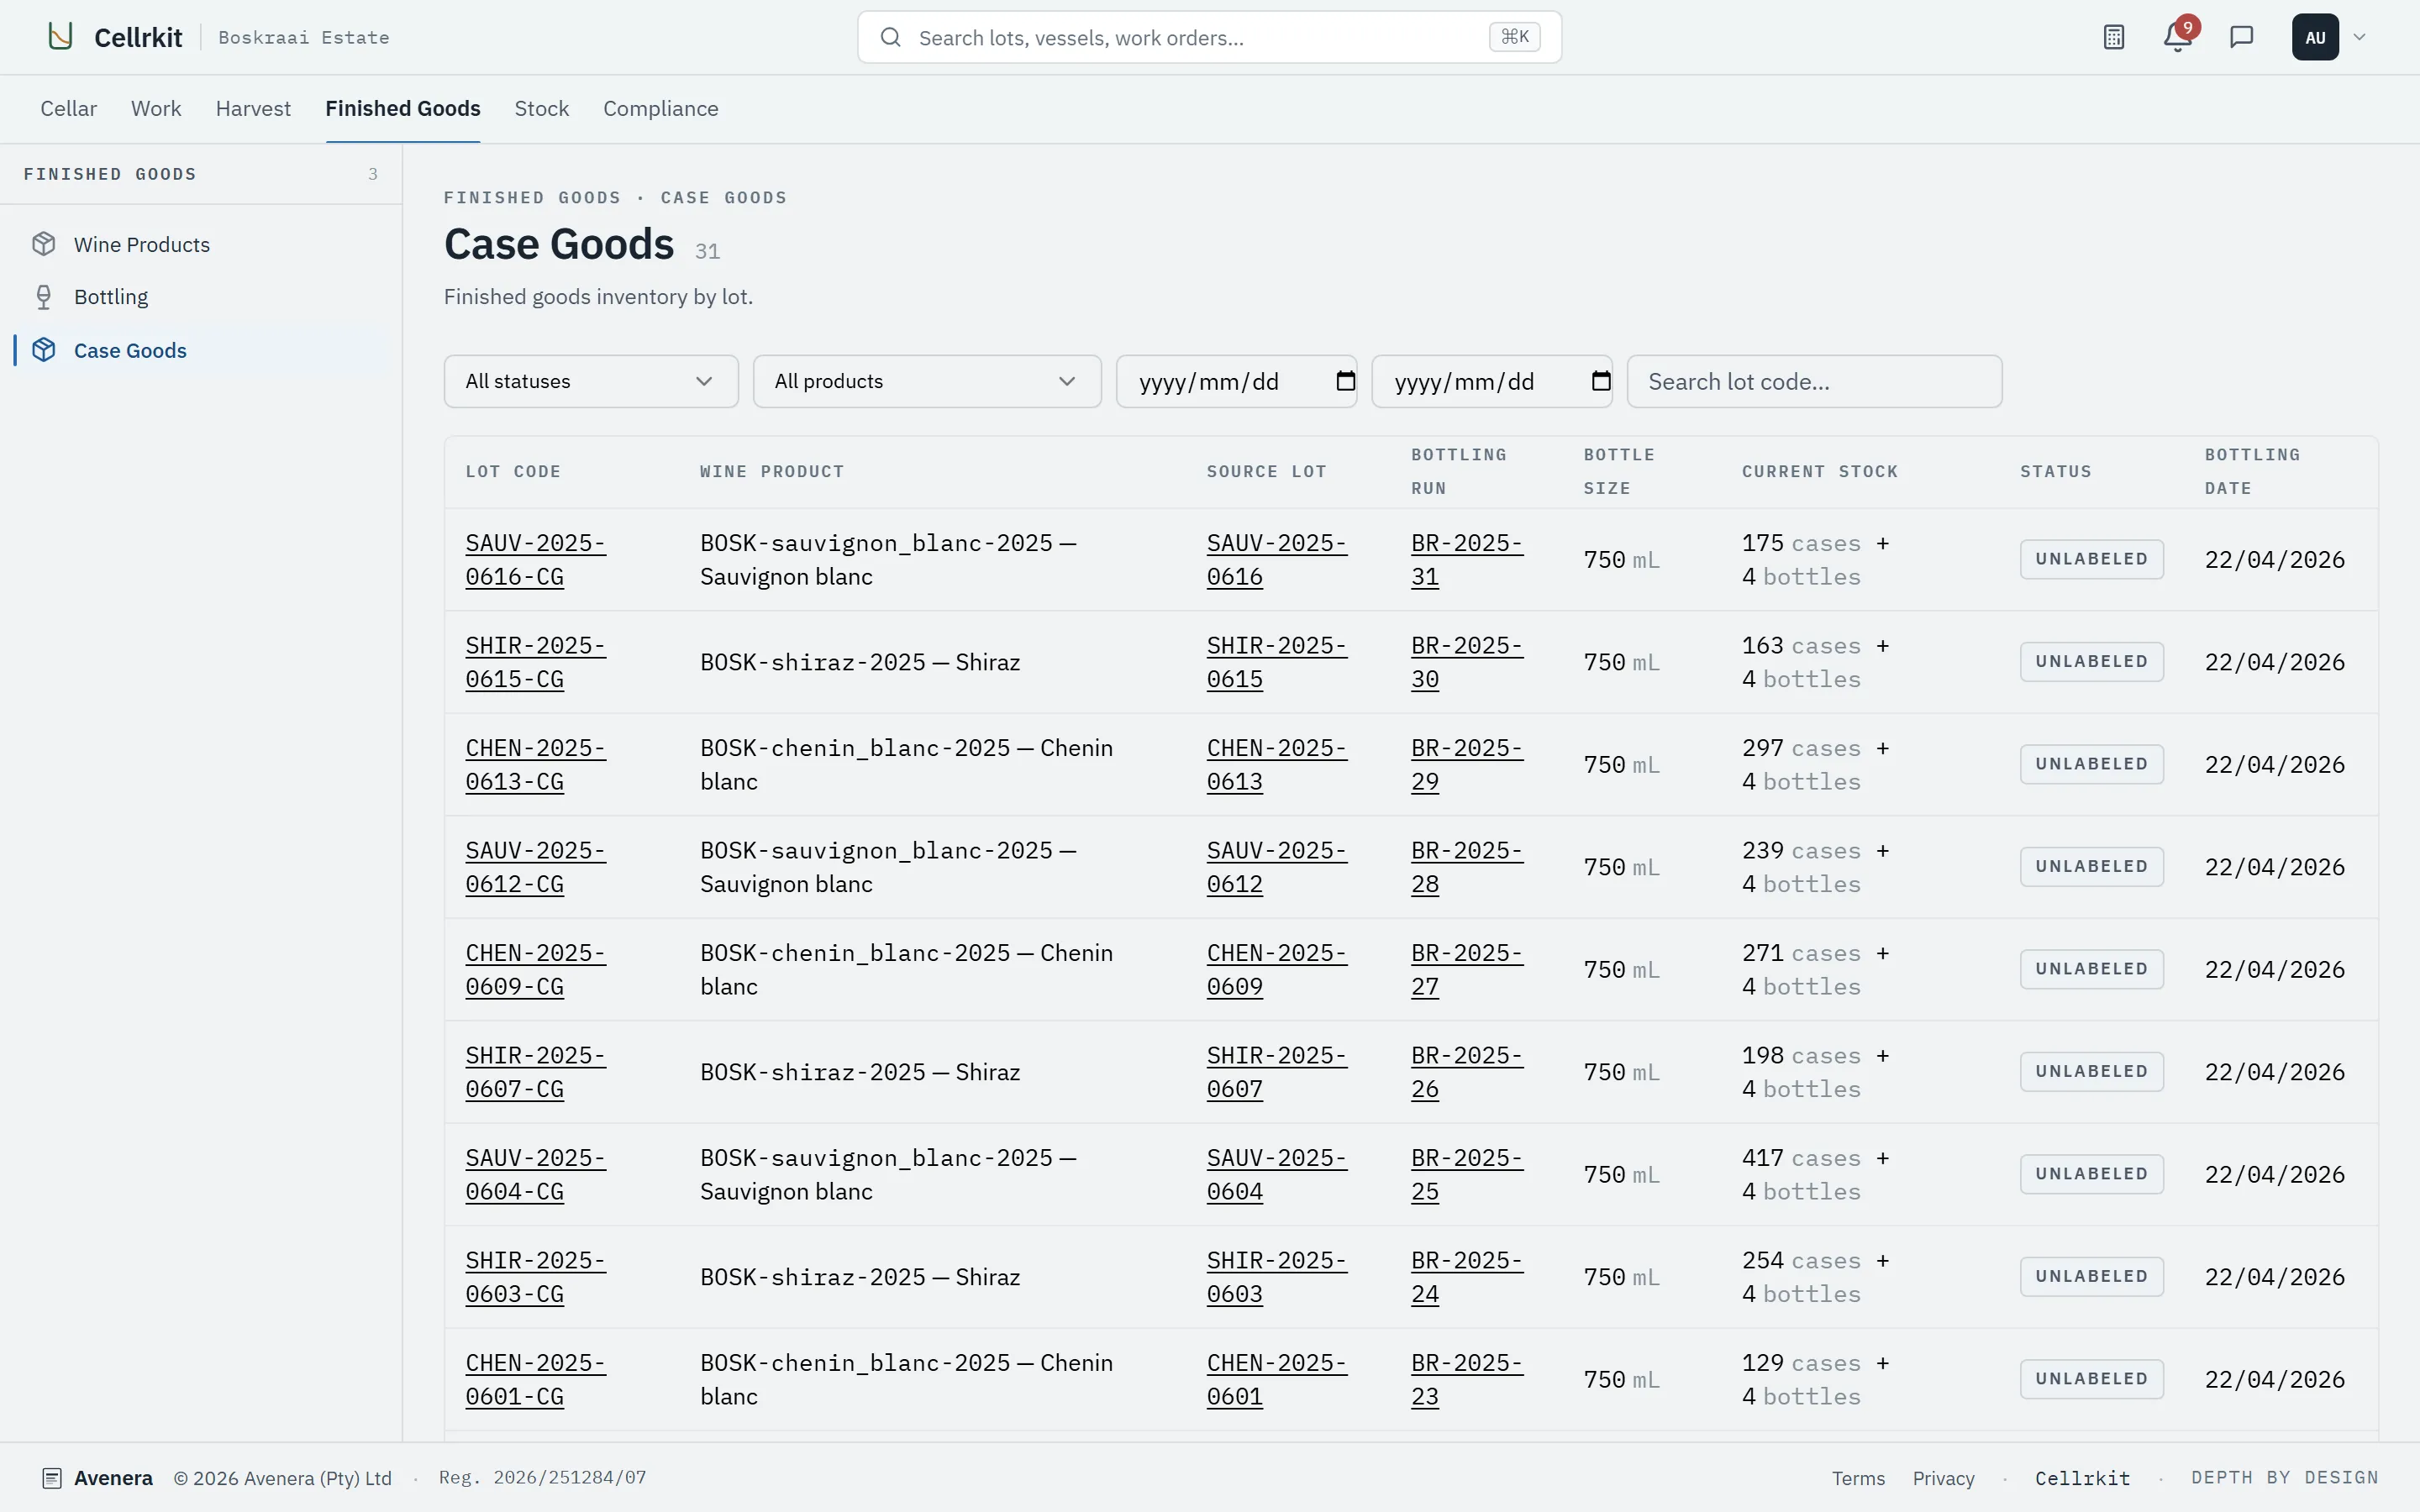Open lot SHIR-2025-0607-CG link
This screenshot has height=1512, width=2420.
tap(535, 1072)
